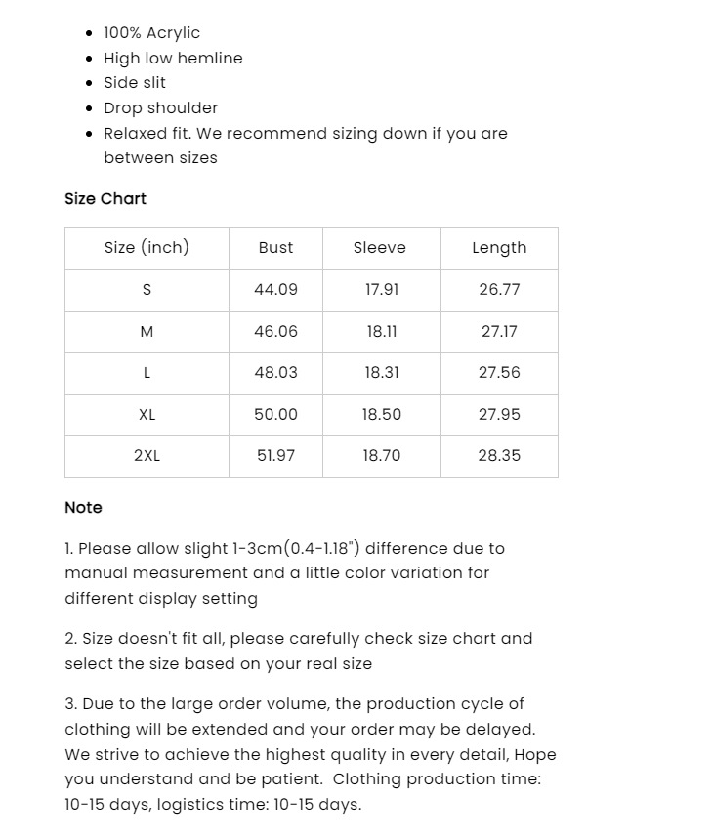Click the "100% Acrylic" bullet text

[x=151, y=33]
